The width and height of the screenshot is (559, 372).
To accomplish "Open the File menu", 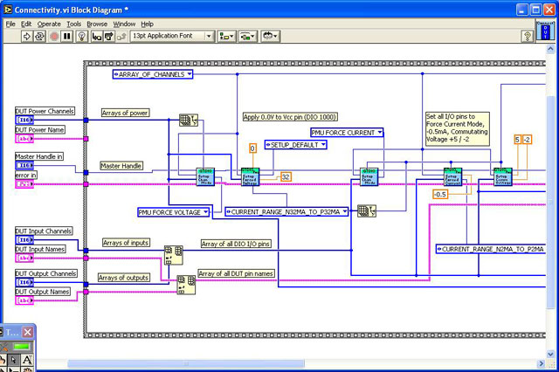I will pyautogui.click(x=10, y=24).
